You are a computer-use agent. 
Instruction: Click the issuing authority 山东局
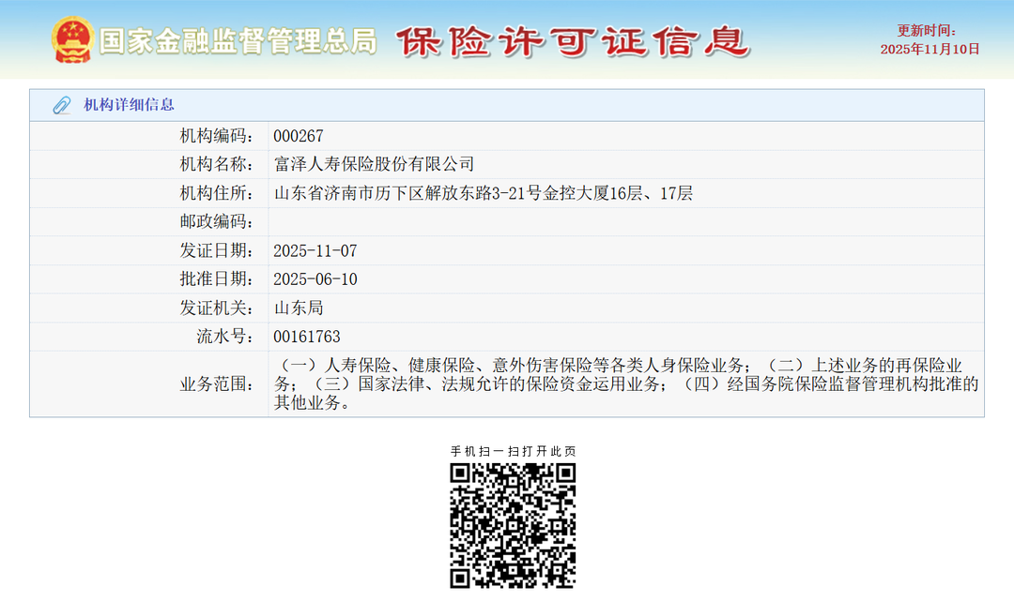click(x=298, y=308)
